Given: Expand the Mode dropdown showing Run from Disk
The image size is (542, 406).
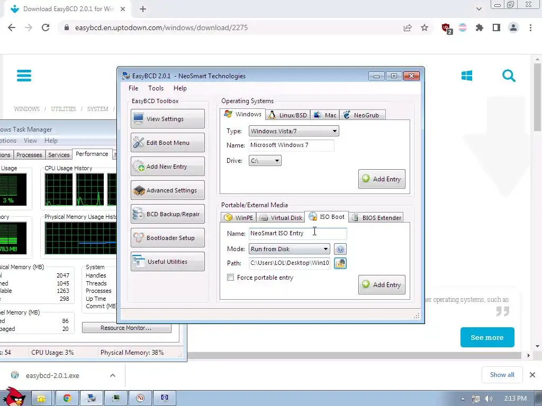Looking at the screenshot, I should click(x=290, y=249).
